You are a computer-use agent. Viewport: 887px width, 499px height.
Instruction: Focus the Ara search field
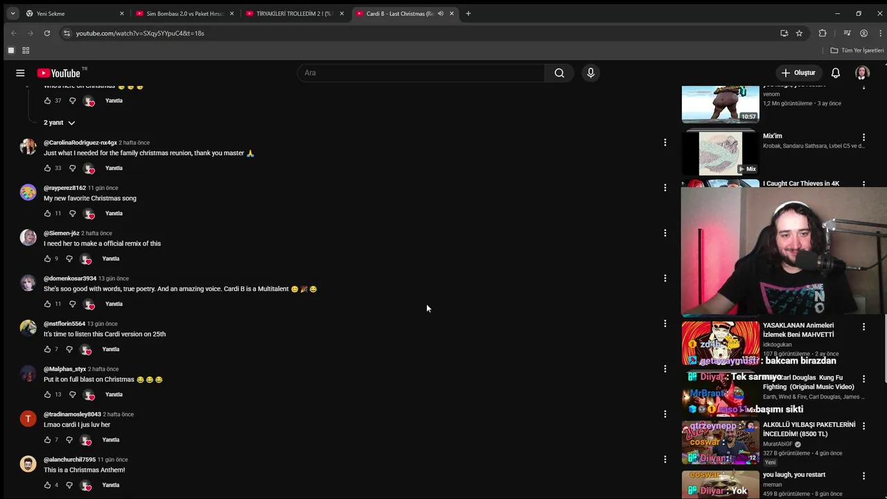coord(421,73)
